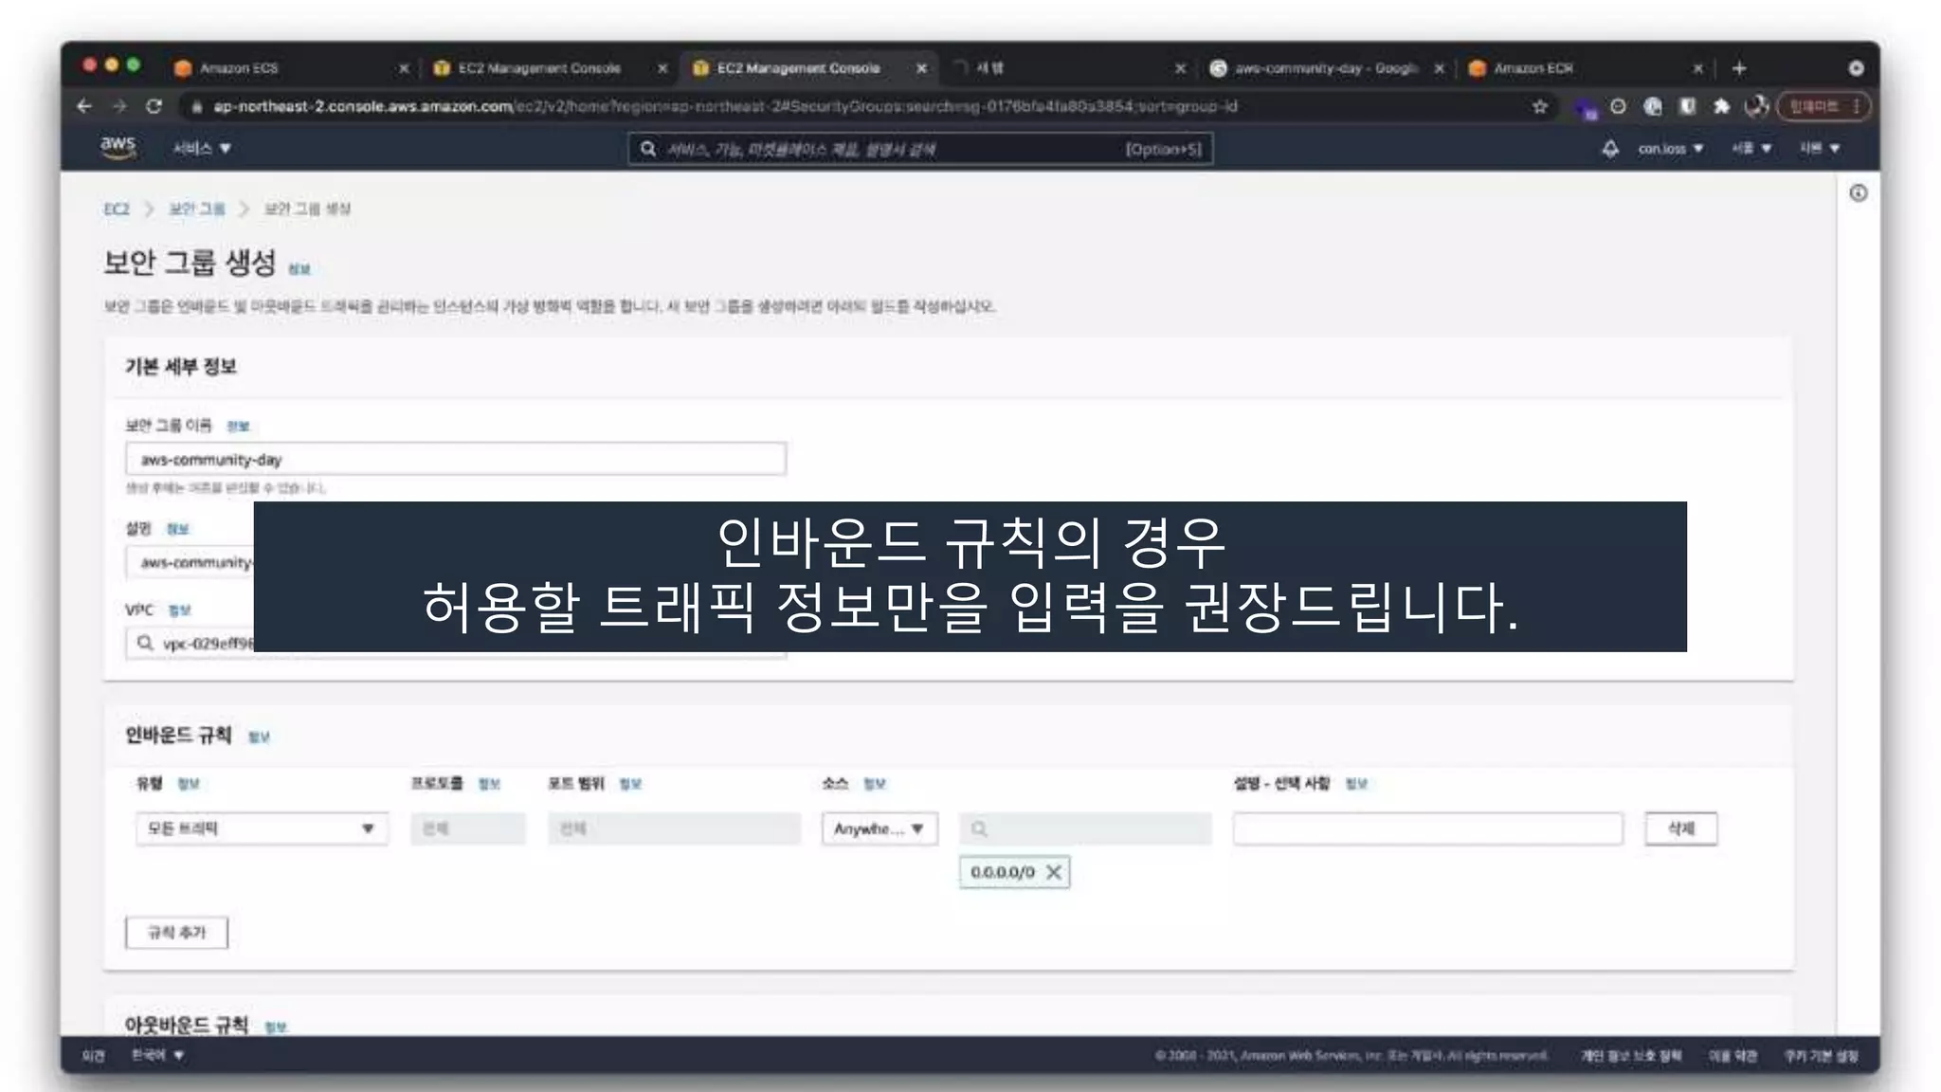Click the browser back arrow
Screen dimensions: 1941x1092
pos(84,106)
